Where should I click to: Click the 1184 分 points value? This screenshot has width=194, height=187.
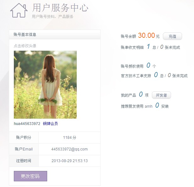pos(69,138)
